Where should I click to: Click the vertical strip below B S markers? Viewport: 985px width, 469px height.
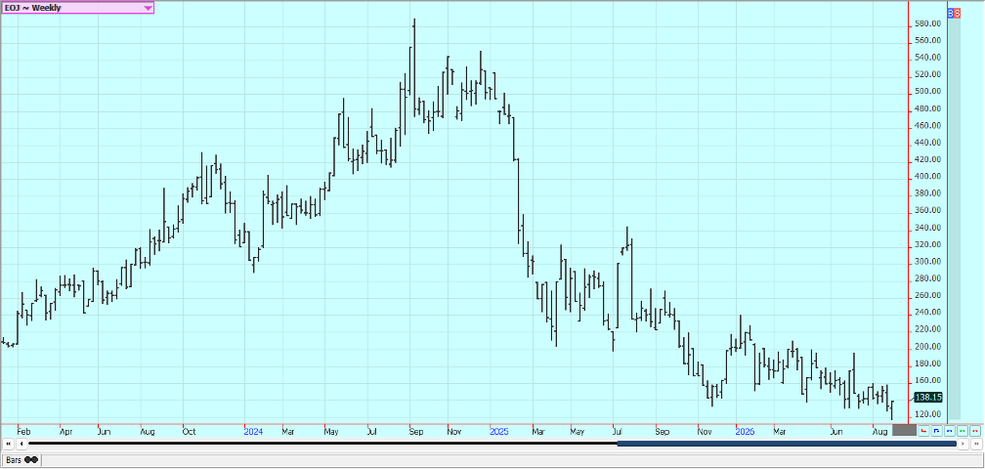point(954,219)
